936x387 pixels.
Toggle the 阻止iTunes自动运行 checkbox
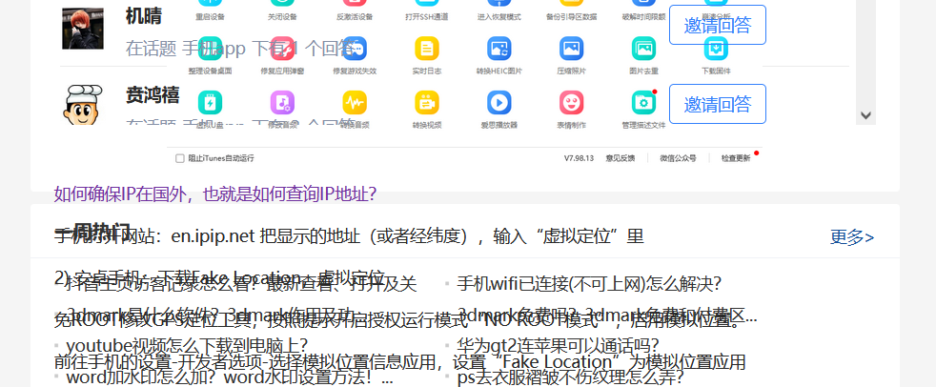tap(180, 158)
